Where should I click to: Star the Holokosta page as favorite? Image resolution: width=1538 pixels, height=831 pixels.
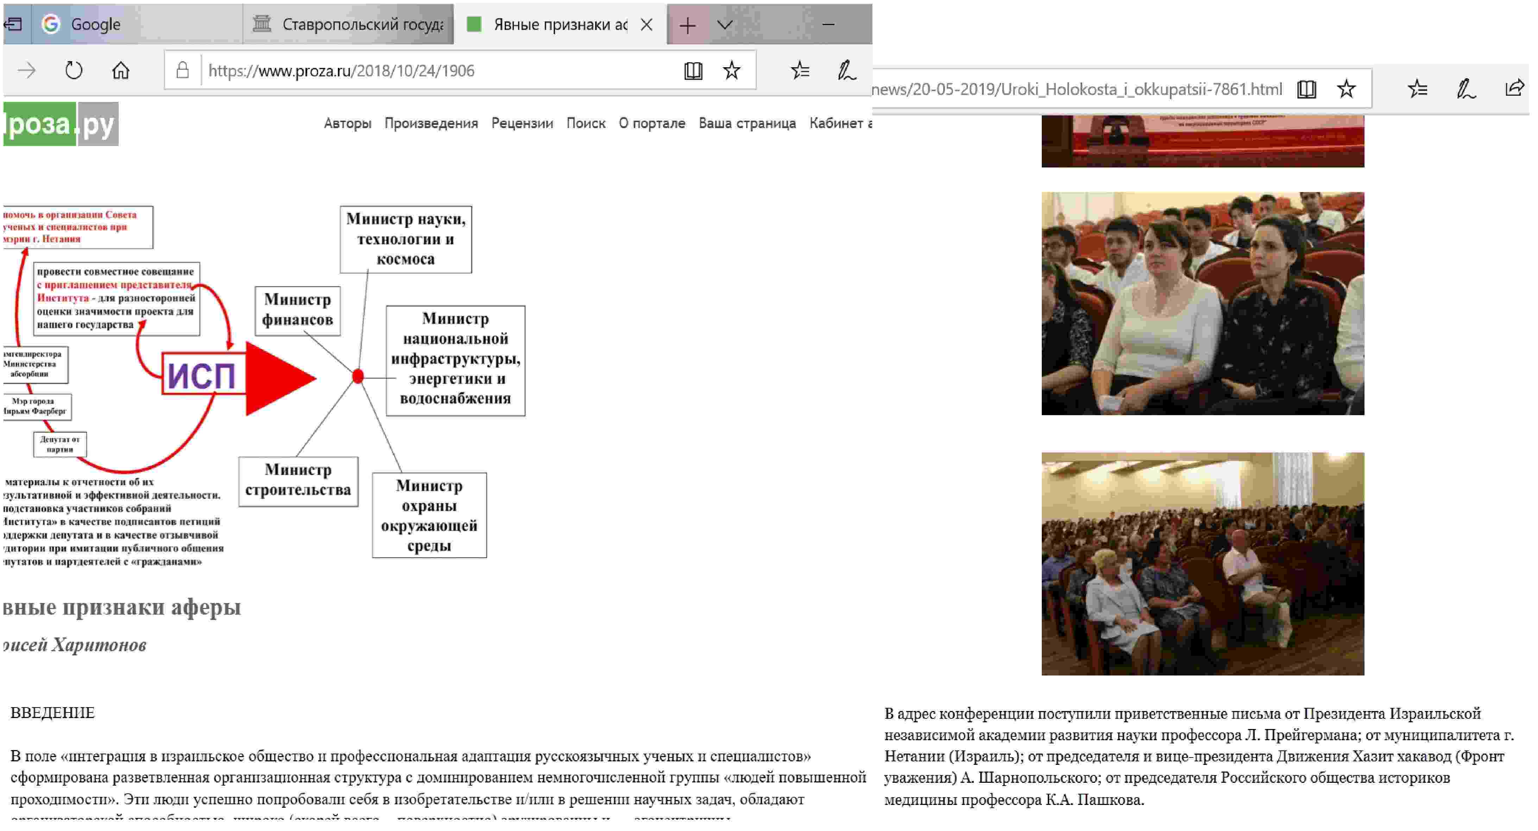point(1346,89)
